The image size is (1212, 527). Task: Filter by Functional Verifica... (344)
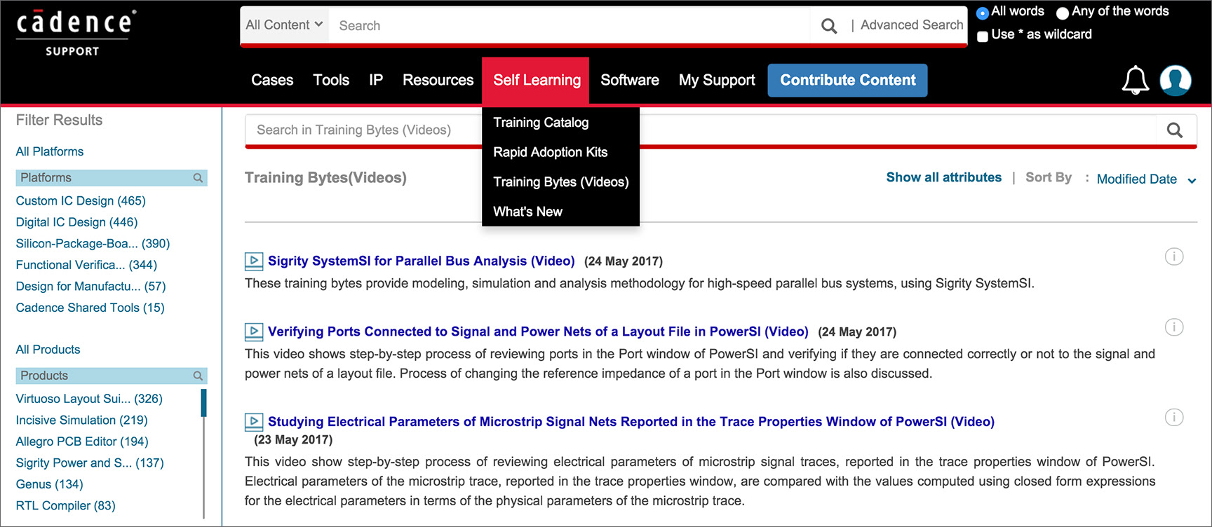click(86, 265)
